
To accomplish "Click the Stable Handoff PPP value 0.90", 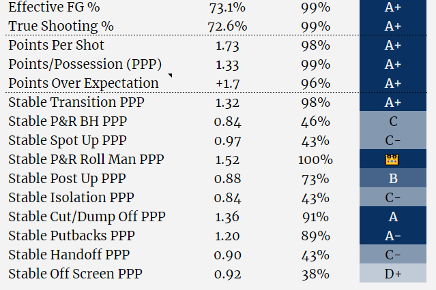I will (x=227, y=255).
